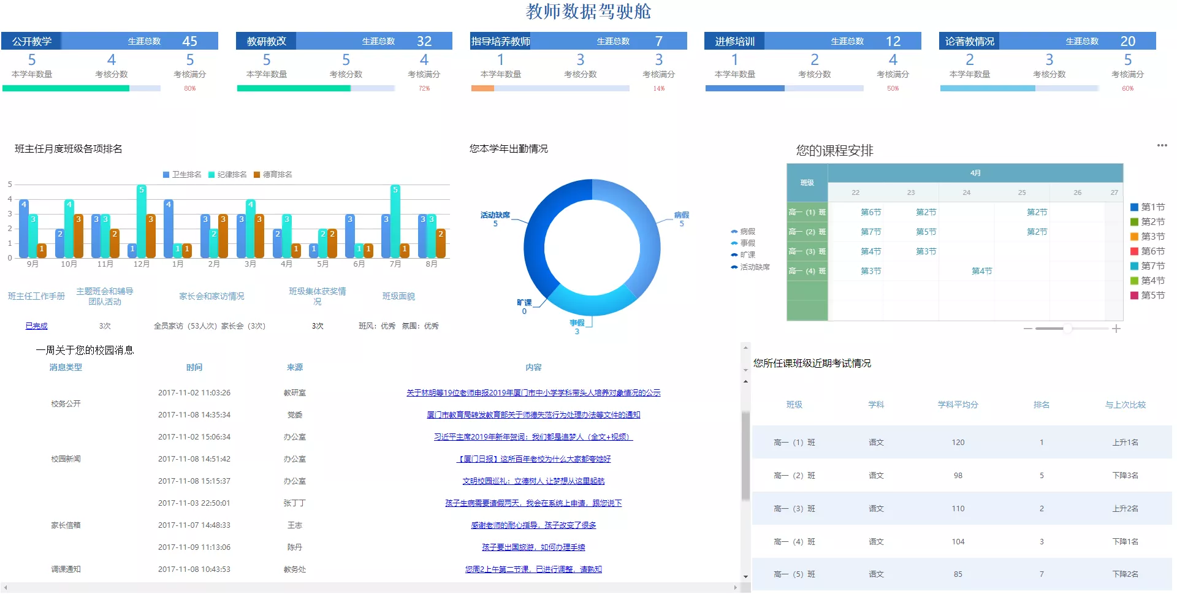Click the right arrow of the bottom horizontal scrollbar
Viewport: 1177px width, 594px height.
pos(736,587)
